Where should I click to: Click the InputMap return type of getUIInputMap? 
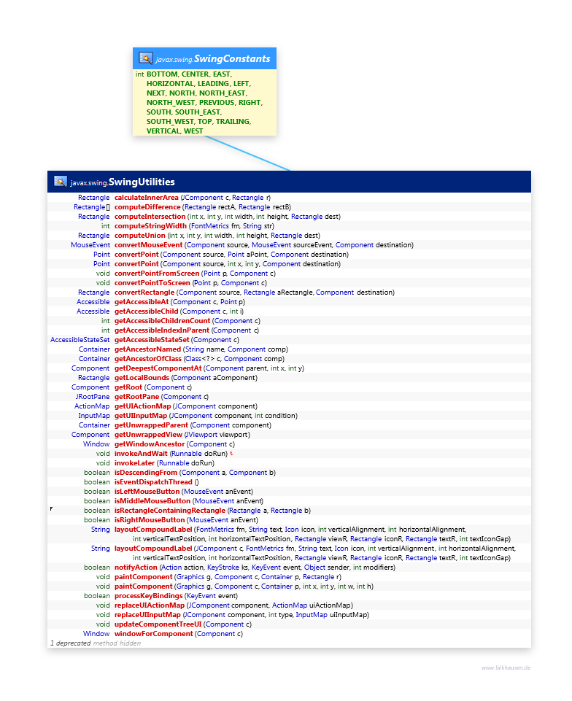[94, 415]
